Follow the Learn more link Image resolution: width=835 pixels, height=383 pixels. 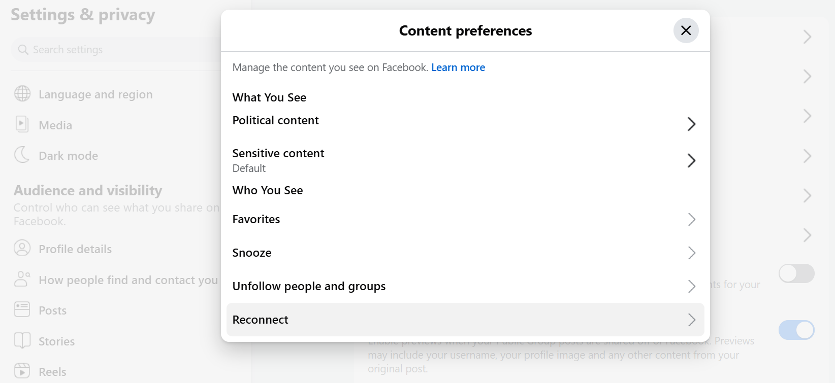point(458,67)
